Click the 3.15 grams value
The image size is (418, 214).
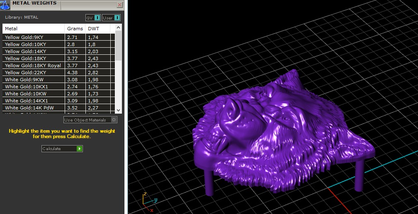pyautogui.click(x=72, y=51)
